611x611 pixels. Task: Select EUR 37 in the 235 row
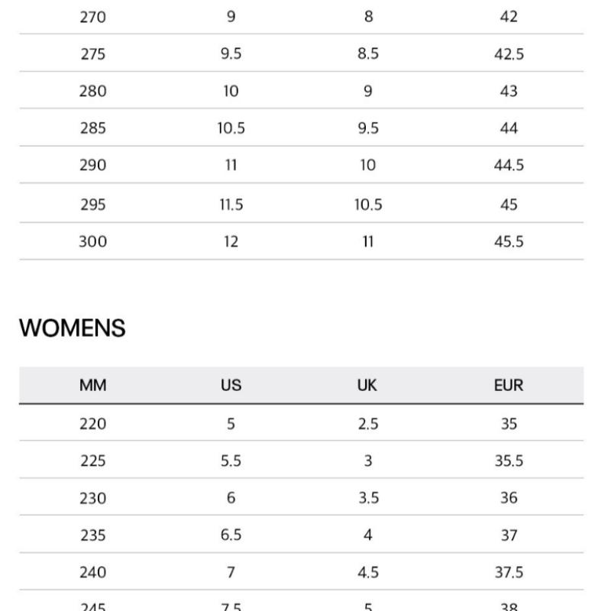coord(509,535)
